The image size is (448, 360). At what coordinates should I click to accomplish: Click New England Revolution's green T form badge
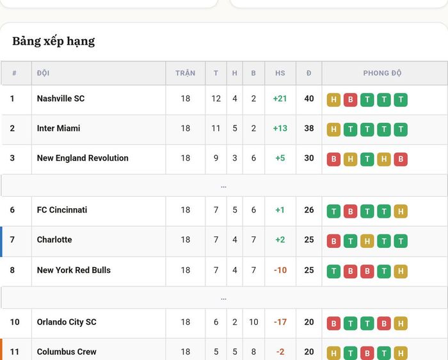click(x=367, y=160)
